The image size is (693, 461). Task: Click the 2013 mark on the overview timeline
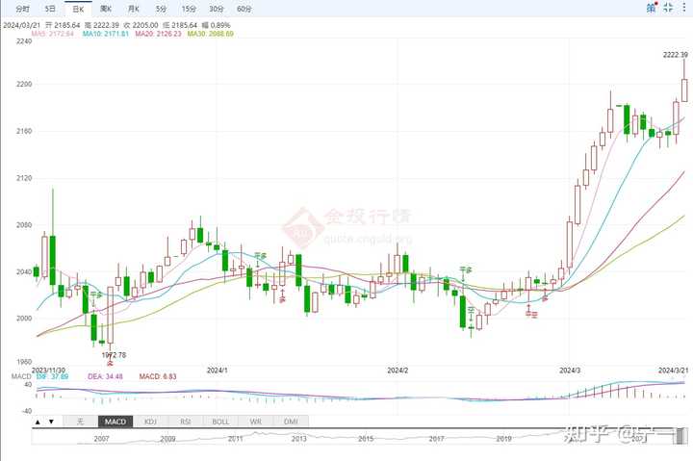(x=298, y=439)
